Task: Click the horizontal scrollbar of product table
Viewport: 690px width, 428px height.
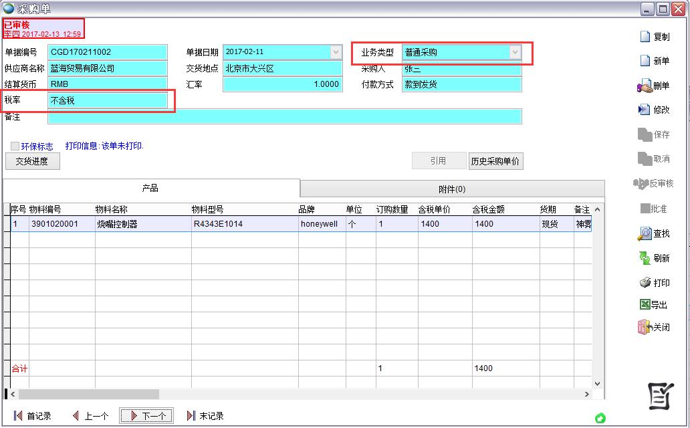Action: pos(87,395)
